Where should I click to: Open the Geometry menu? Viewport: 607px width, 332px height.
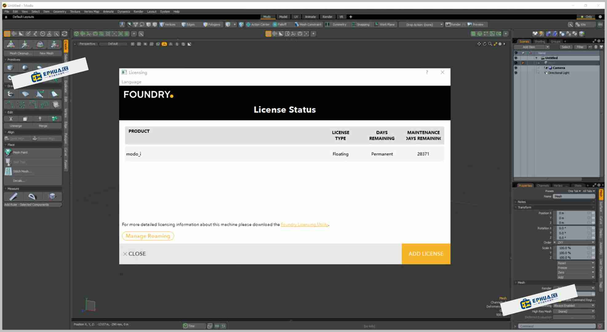59,12
